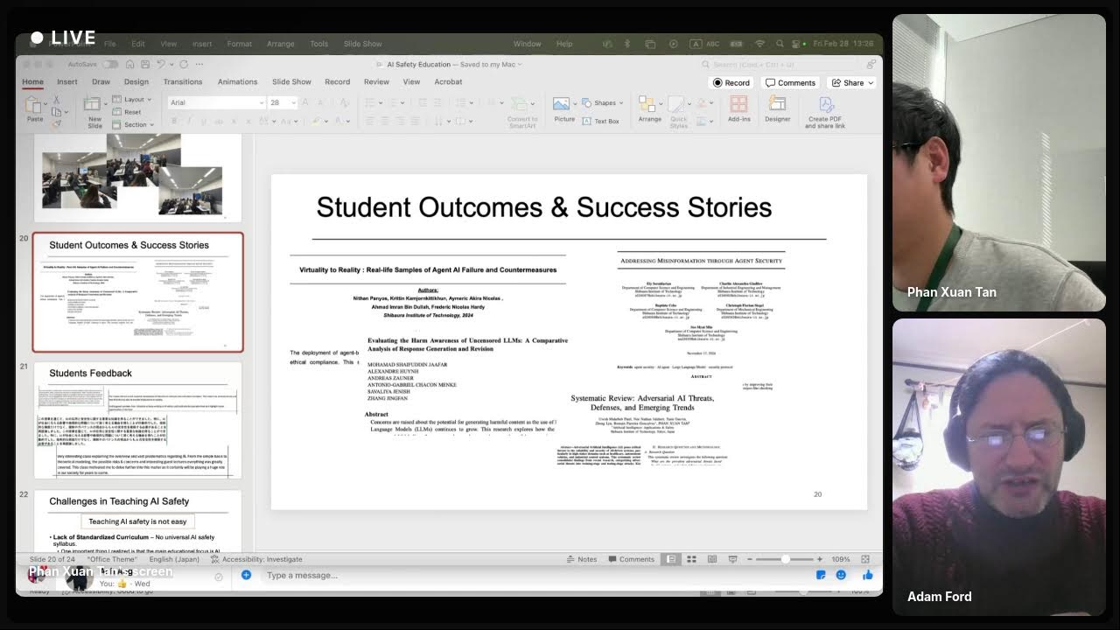Open the emoji picker in chat
Image resolution: width=1120 pixels, height=630 pixels.
(841, 575)
